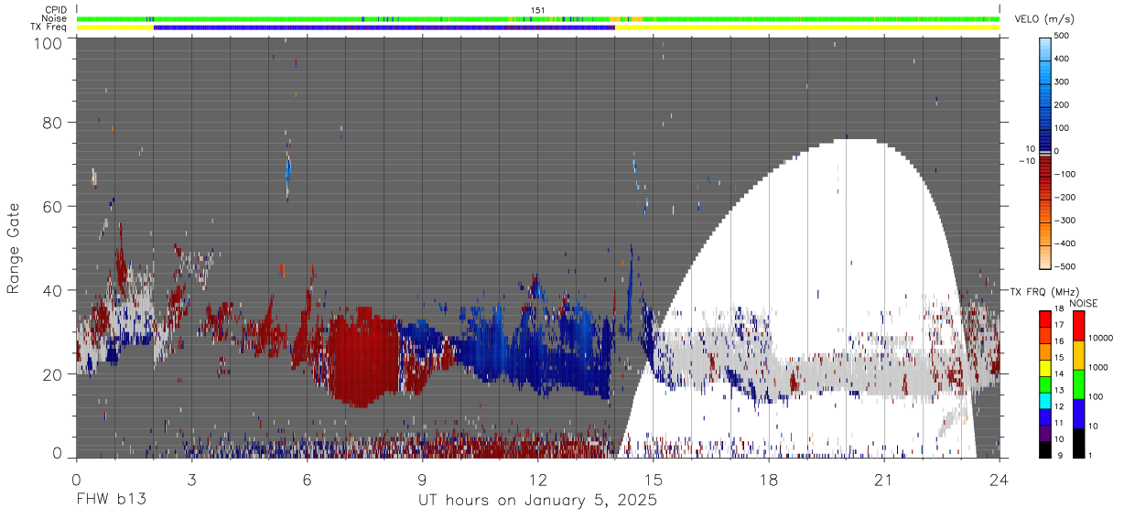Screen dimensions: 1124x519
Task: Click the green swatch in the NOISE legend
Action: [1079, 384]
